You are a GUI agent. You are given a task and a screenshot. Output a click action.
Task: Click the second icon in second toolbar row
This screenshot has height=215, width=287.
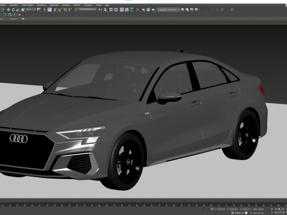pyautogui.click(x=10, y=15)
